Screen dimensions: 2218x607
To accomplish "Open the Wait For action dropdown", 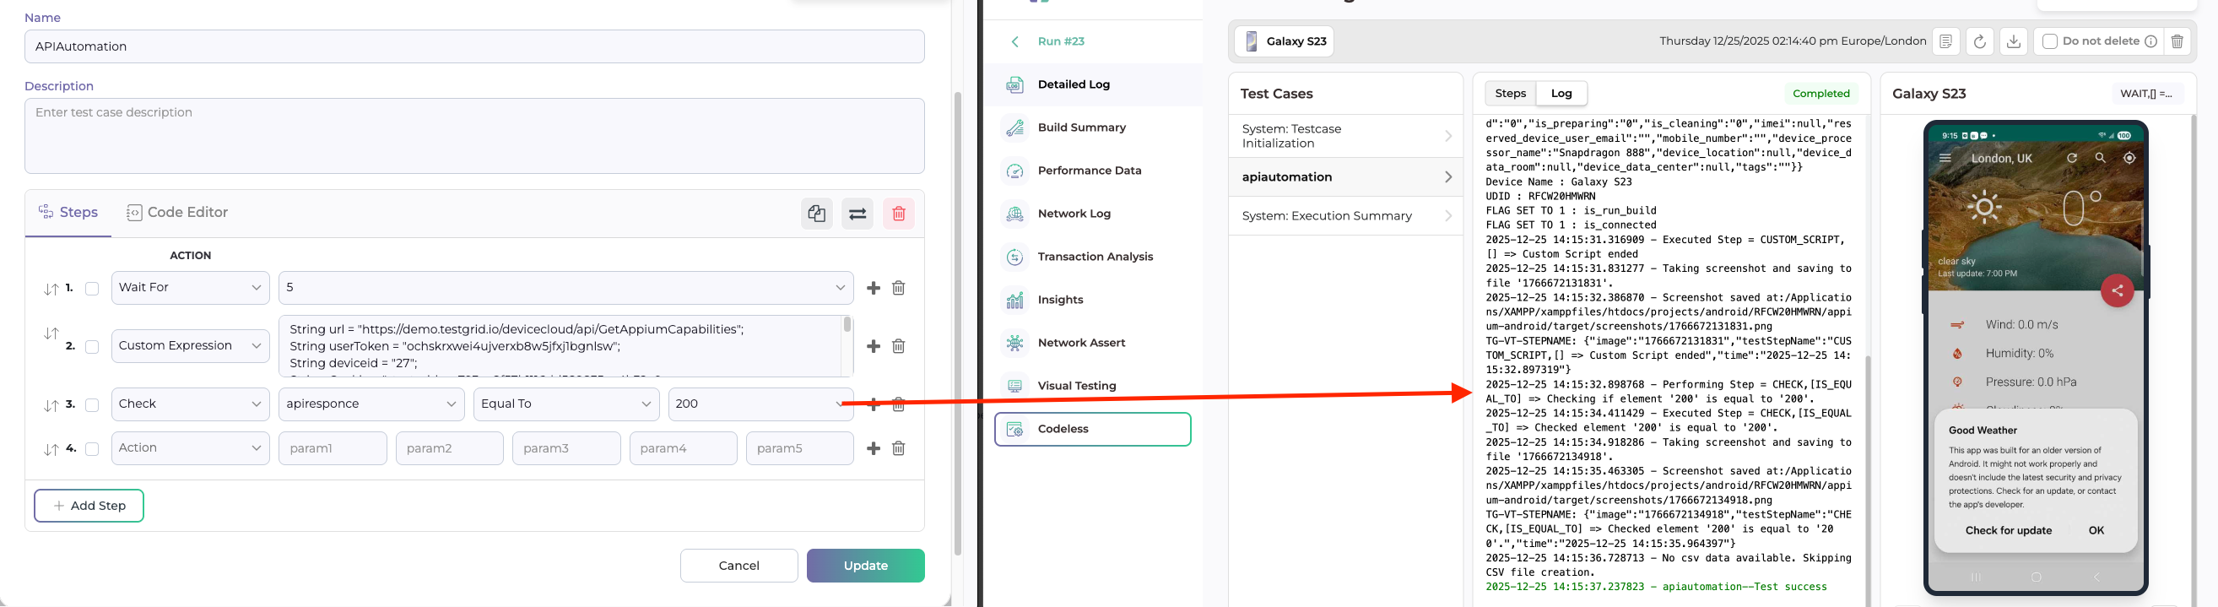I will [x=190, y=288].
